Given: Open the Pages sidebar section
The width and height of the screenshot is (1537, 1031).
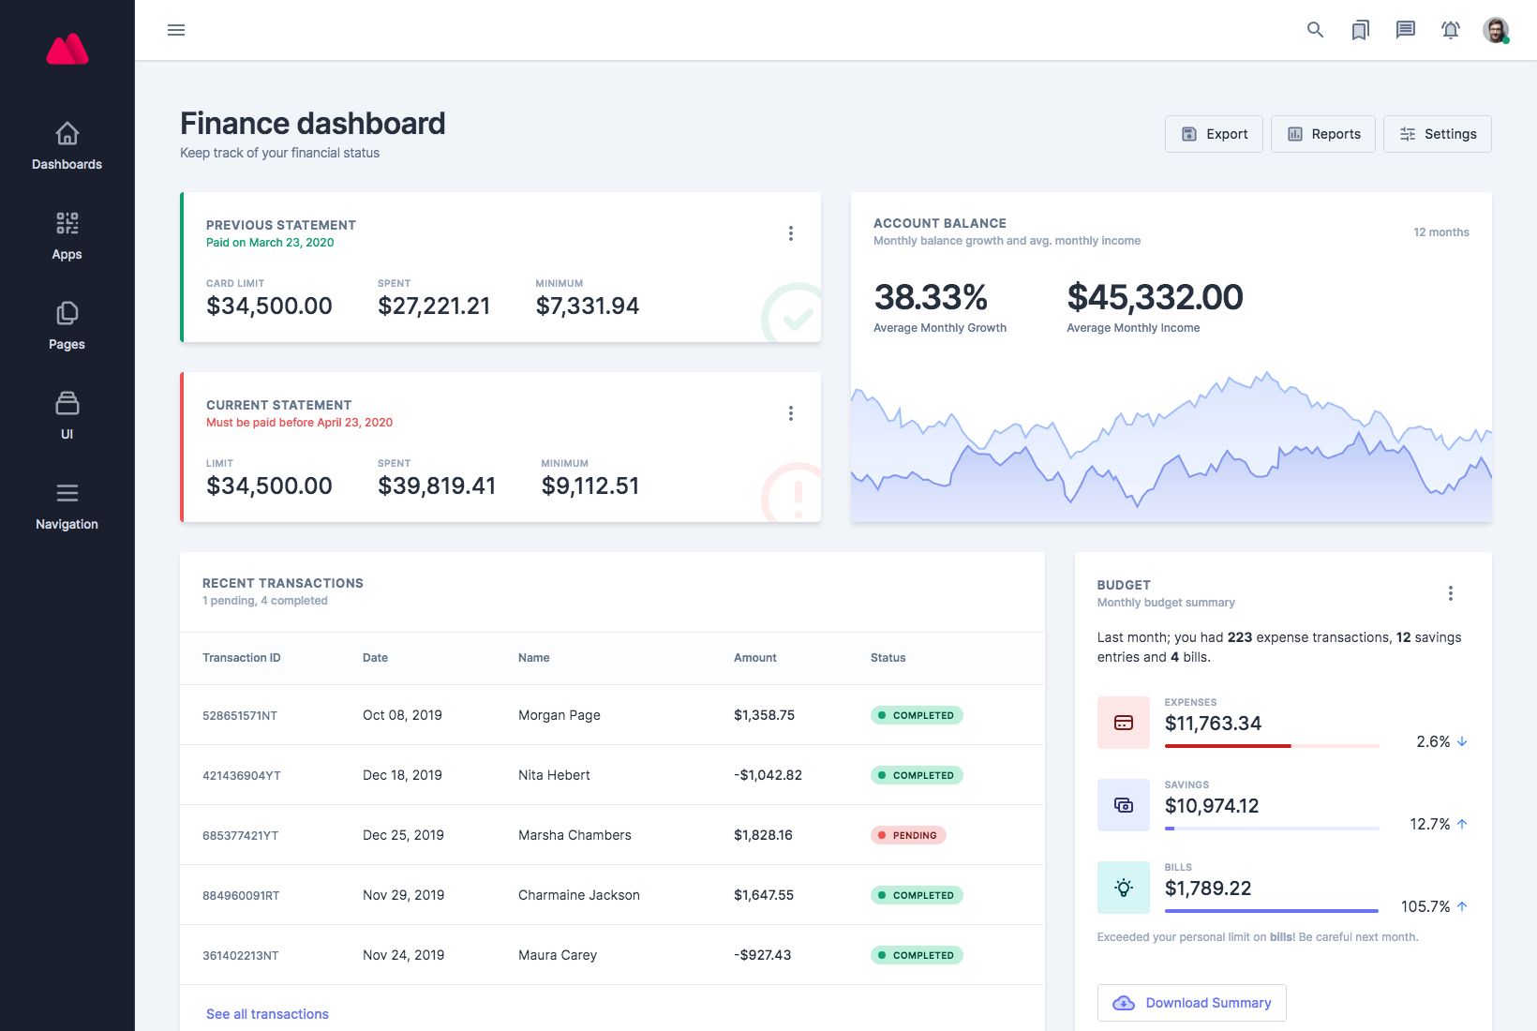Looking at the screenshot, I should click(67, 326).
